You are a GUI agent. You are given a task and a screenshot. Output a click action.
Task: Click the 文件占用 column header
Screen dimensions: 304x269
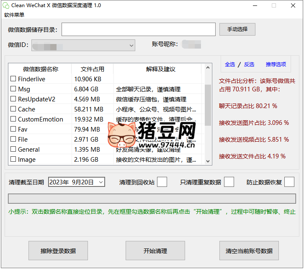[x=92, y=69]
